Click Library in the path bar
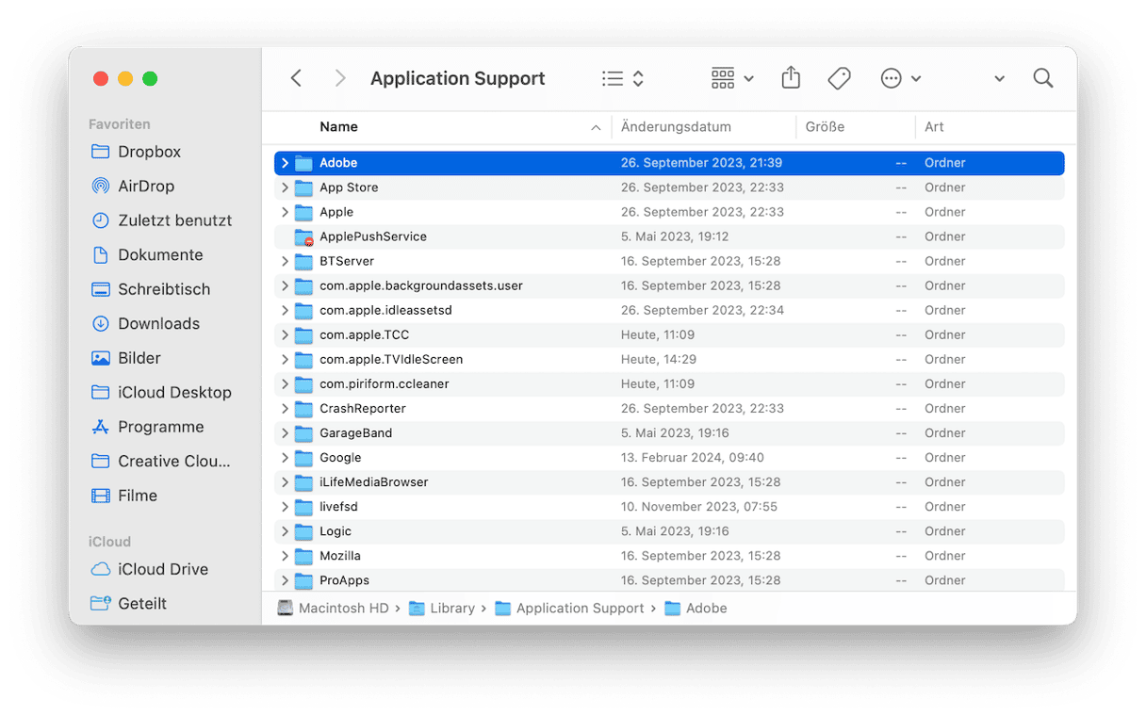 point(442,609)
